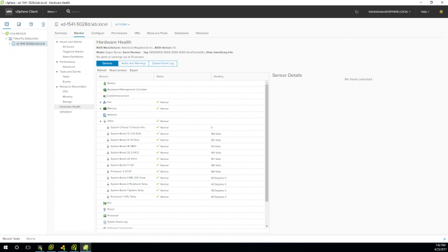The image size is (448, 252).
Task: Open the Help dropdown
Action: click(x=425, y=12)
